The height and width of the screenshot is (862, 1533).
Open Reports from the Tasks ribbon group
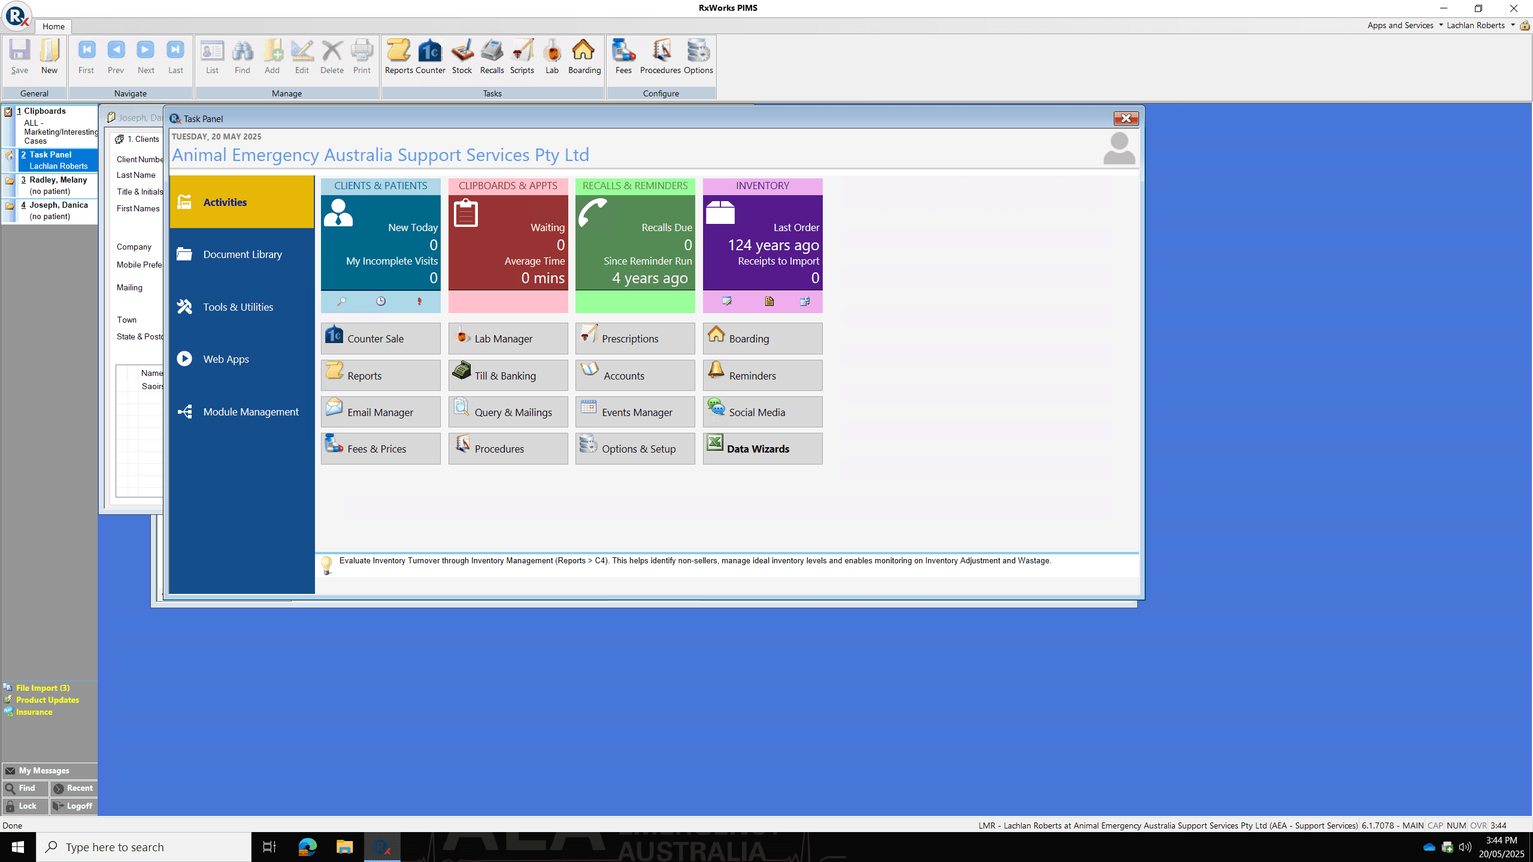tap(399, 57)
